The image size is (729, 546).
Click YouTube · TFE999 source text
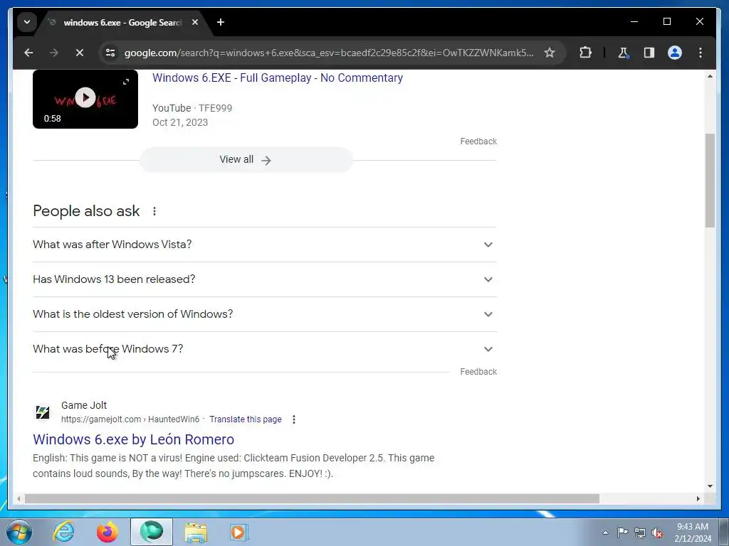click(192, 108)
